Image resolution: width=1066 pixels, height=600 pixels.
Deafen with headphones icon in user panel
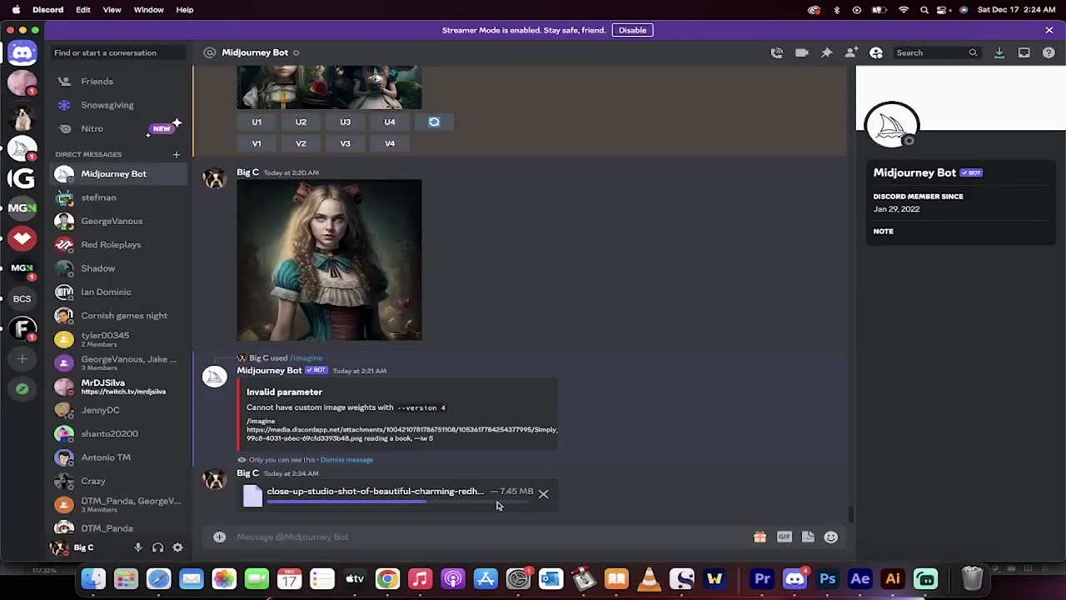pos(157,547)
